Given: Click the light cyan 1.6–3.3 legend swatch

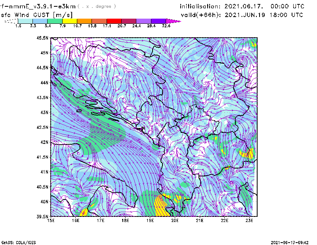Looking at the screenshot, I should 25,21.
